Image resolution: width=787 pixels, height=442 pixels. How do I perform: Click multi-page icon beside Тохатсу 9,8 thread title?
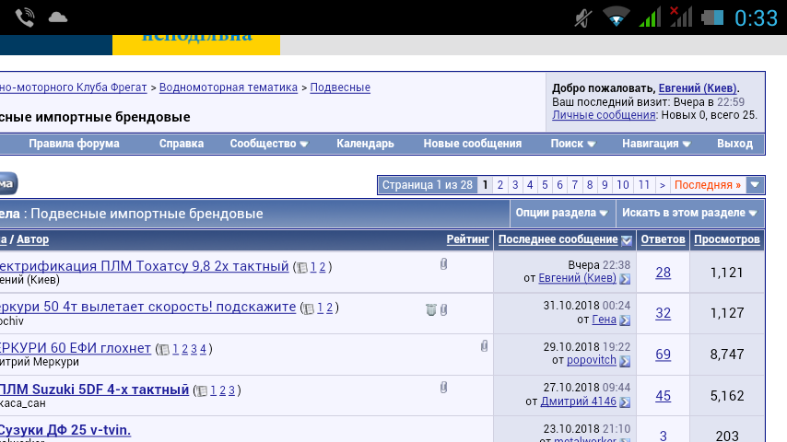tap(301, 268)
